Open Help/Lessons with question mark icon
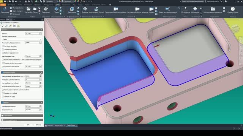This screenshot has width=243, height=136. 233,10
